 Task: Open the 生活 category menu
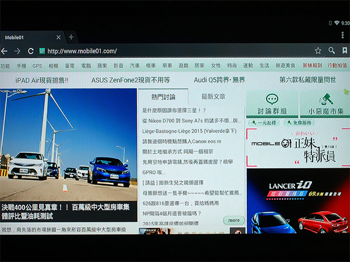tap(264, 65)
